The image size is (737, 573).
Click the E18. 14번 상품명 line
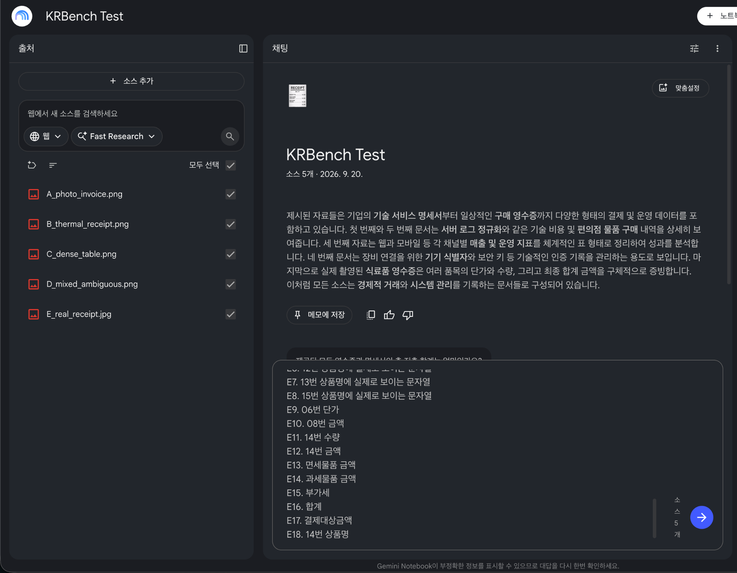tap(318, 534)
